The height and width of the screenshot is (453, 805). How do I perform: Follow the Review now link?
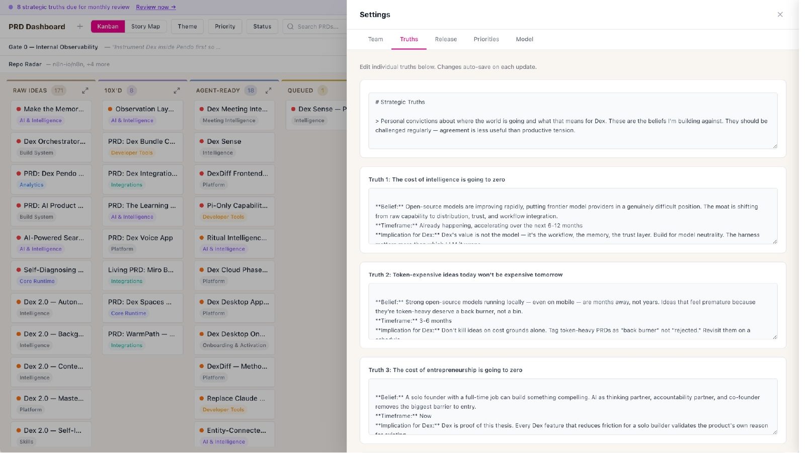coord(156,7)
